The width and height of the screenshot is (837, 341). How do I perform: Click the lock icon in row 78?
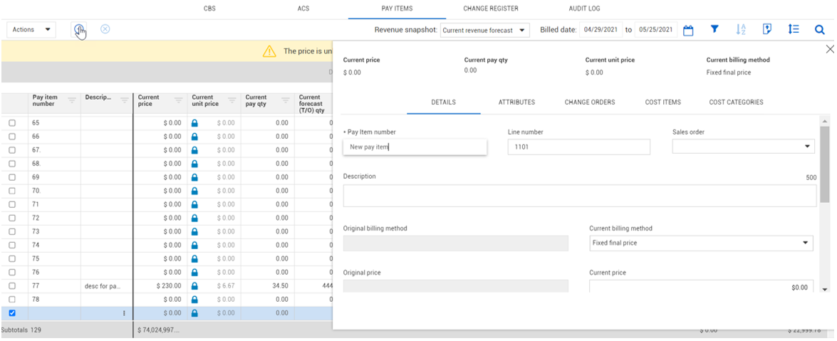(x=195, y=299)
